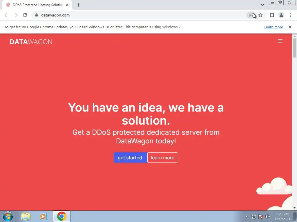Restore down the Chrome window
The image size is (297, 222).
[280, 2]
